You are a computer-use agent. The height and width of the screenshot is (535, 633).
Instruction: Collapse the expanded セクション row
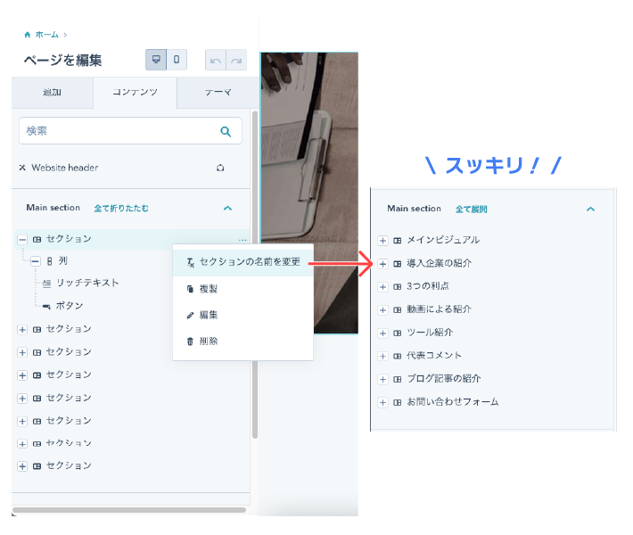[22, 240]
